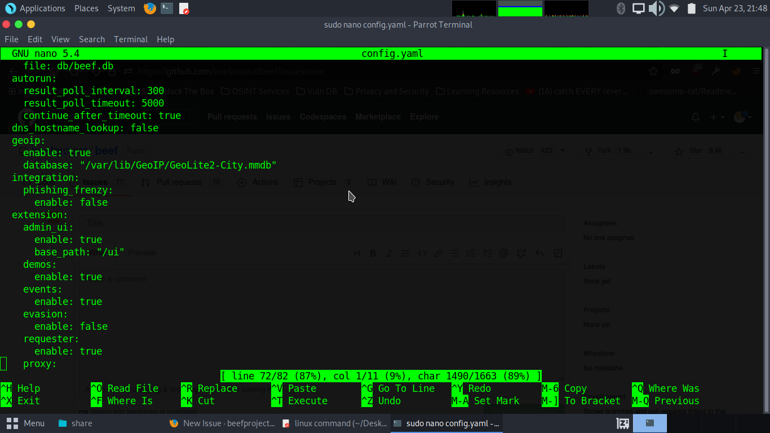Insert a link via the chain icon
Image resolution: width=770 pixels, height=433 pixels.
[x=438, y=253]
